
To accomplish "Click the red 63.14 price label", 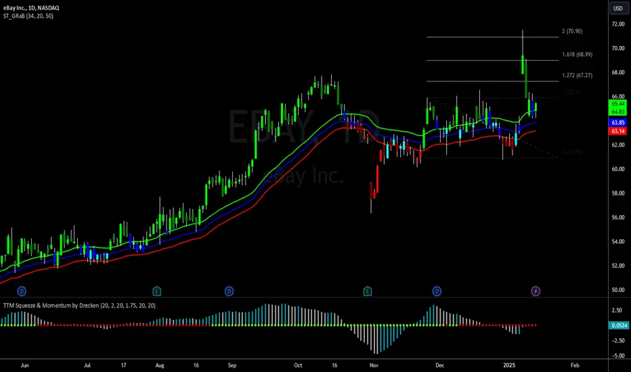I will (618, 131).
